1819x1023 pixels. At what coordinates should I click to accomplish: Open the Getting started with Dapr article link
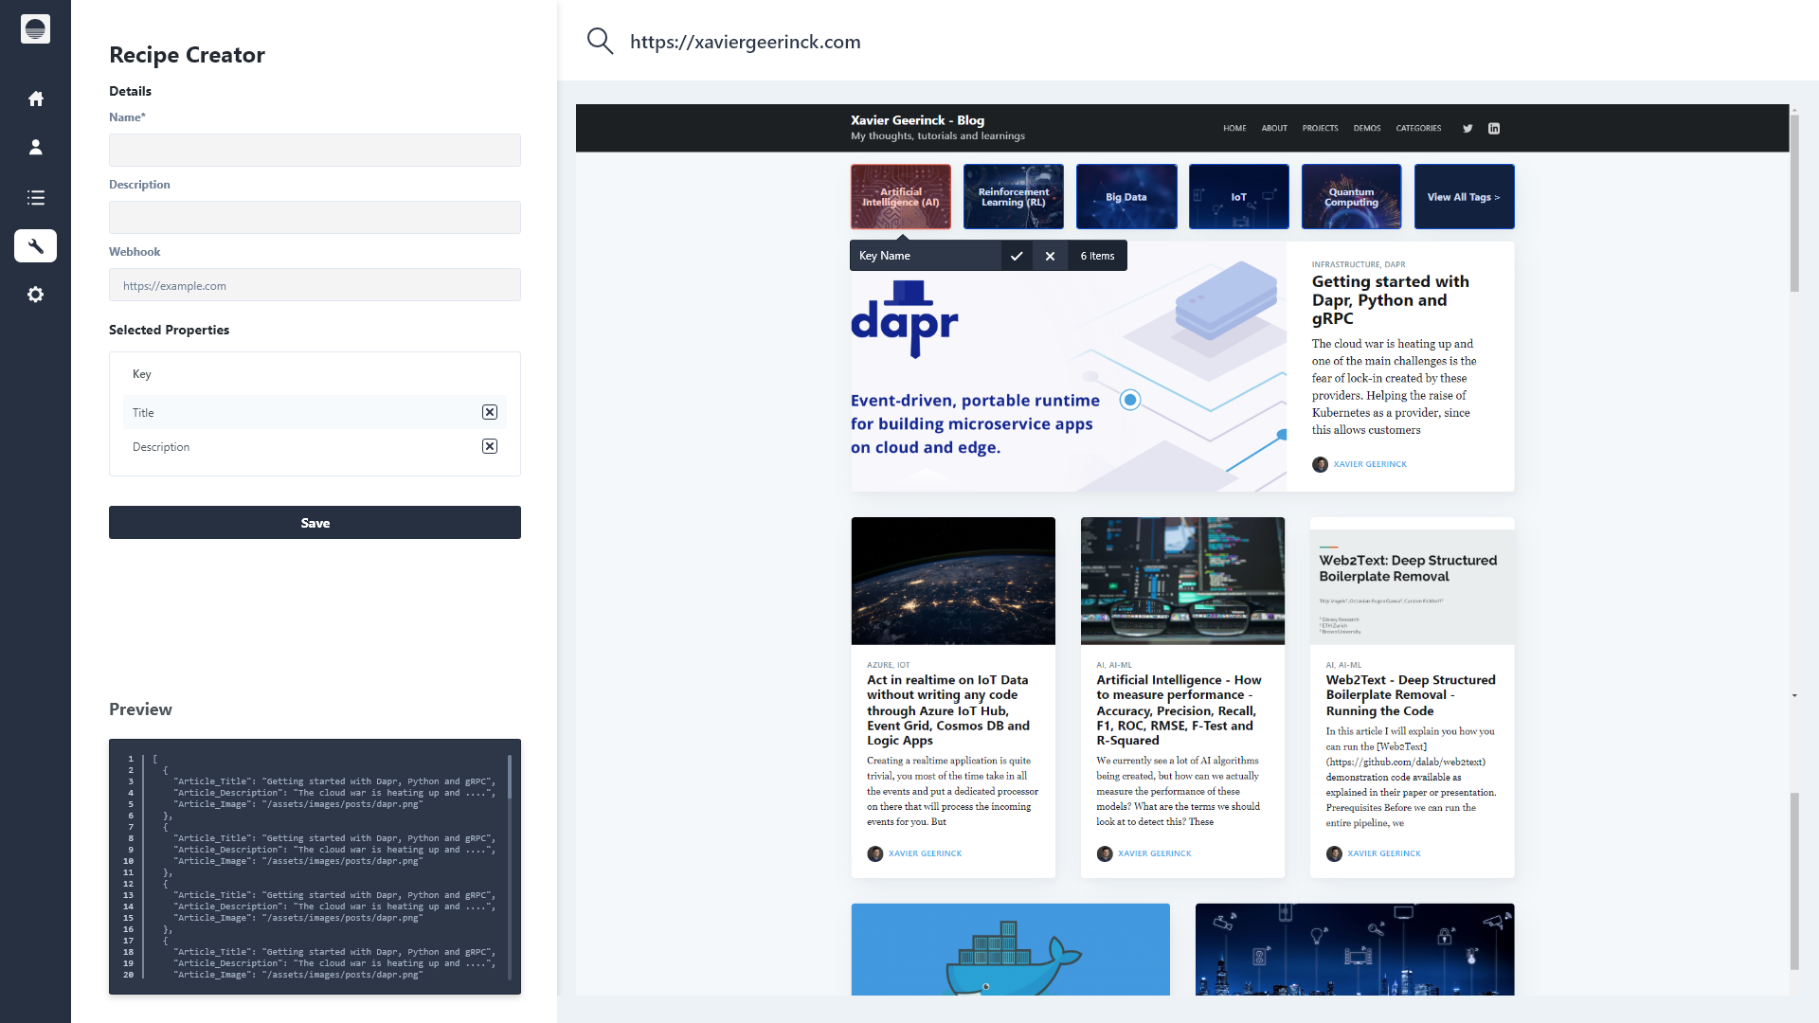point(1390,299)
